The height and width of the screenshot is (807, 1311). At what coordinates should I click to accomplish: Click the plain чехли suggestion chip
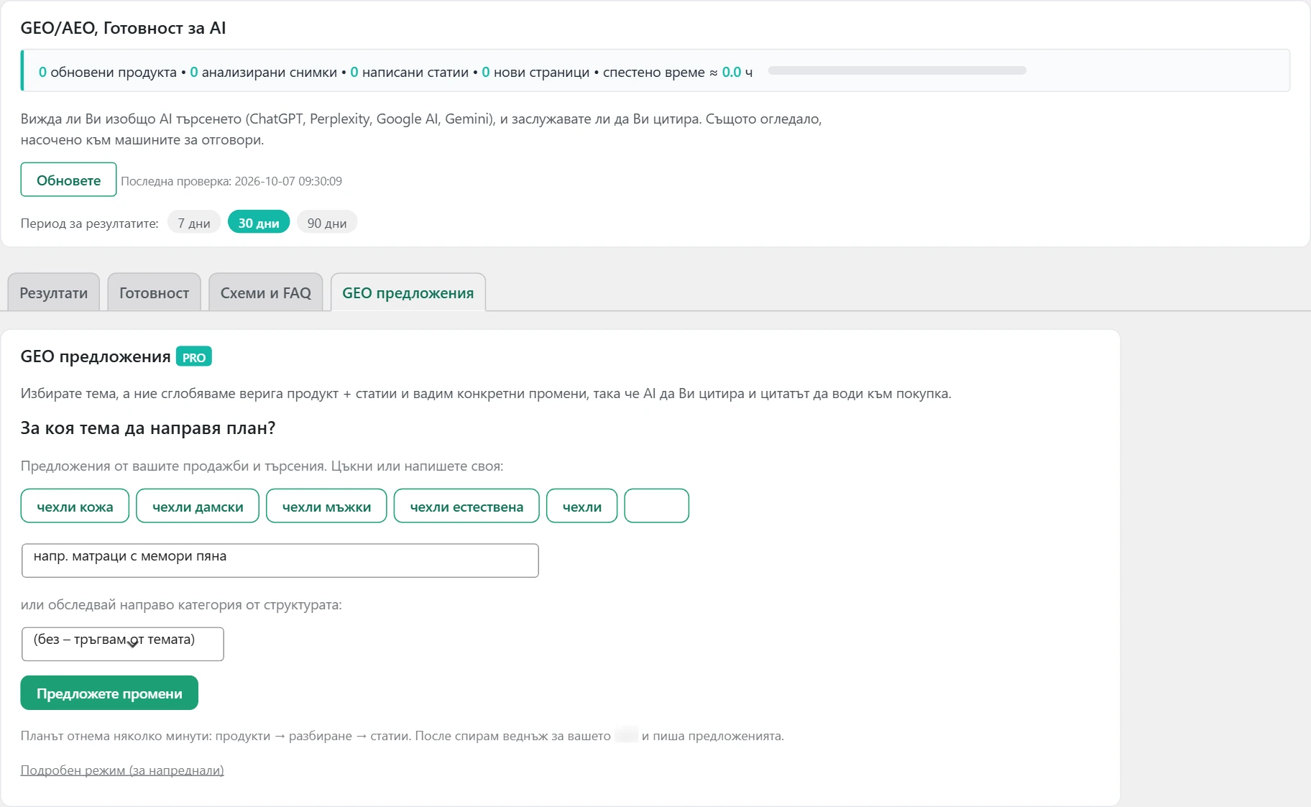(582, 506)
